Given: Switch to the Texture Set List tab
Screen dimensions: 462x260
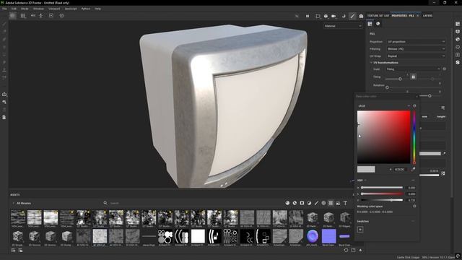Looking at the screenshot, I should coord(378,16).
